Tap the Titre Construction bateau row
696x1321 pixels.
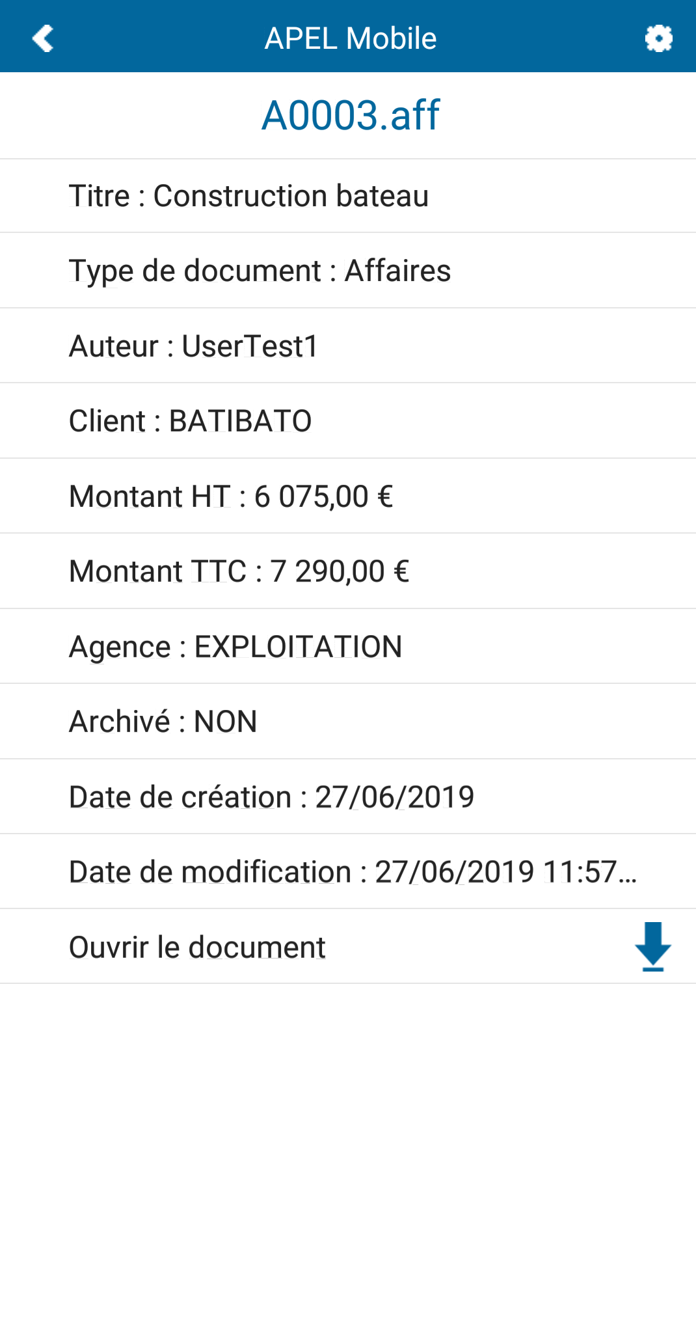(x=348, y=196)
